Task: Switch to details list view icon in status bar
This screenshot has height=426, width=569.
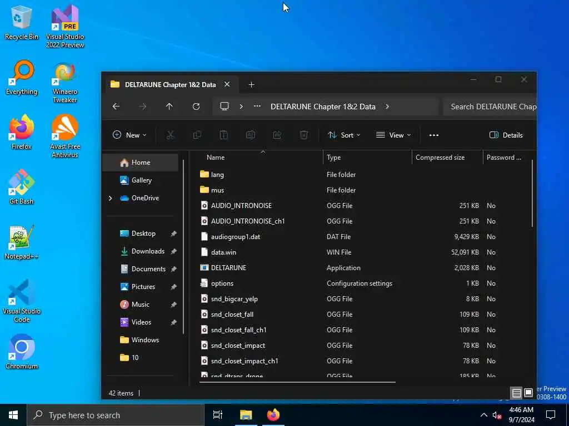Action: [x=516, y=393]
